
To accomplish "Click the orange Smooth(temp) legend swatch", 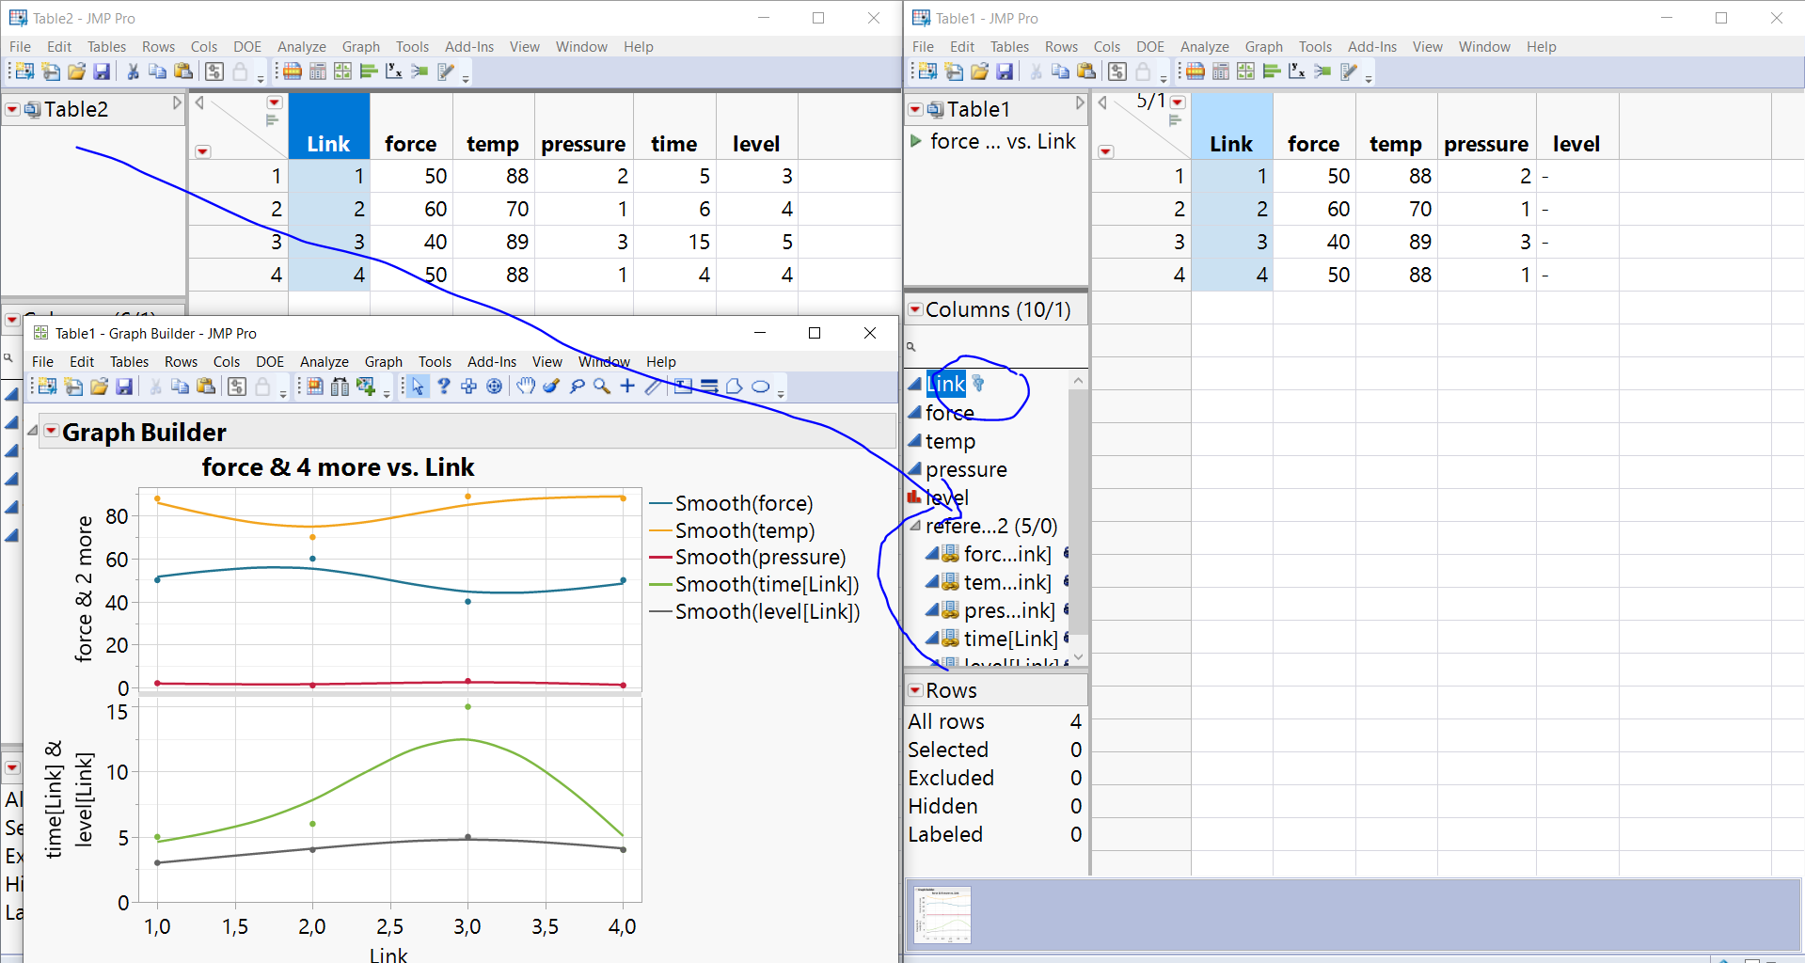I will coord(660,530).
